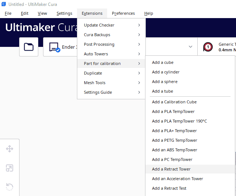Choose Add a tube
The height and width of the screenshot is (196, 236).
(x=190, y=91)
